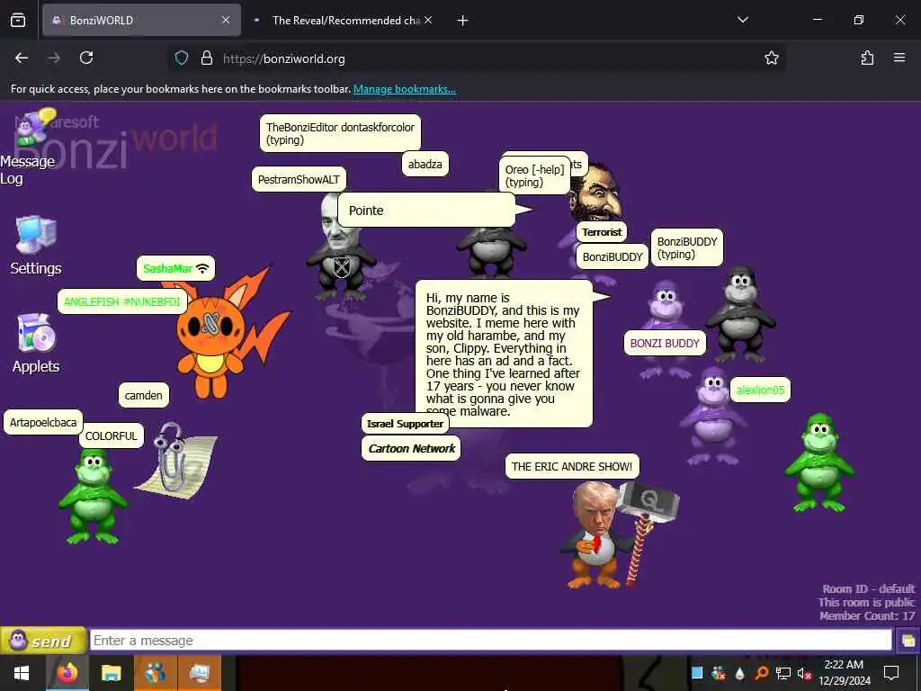Viewport: 921px width, 691px height.
Task: Click the alexlion05 name tag
Action: pyautogui.click(x=760, y=390)
